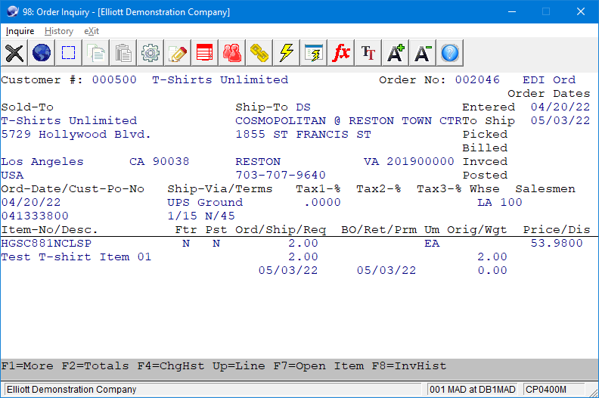This screenshot has width=599, height=398.
Task: Open the History menu
Action: point(59,31)
